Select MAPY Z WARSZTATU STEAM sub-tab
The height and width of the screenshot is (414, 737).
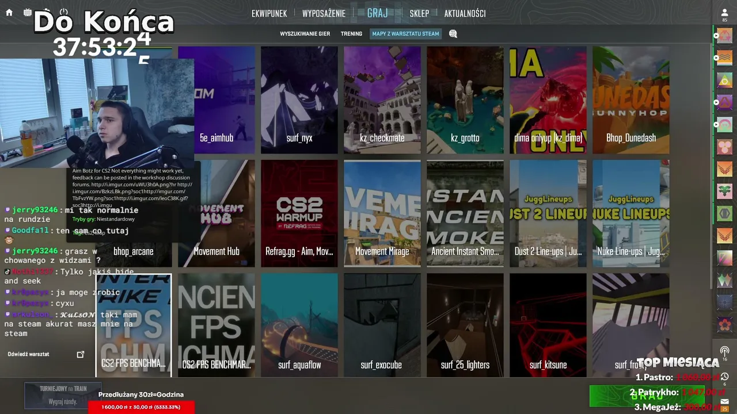[x=405, y=34]
